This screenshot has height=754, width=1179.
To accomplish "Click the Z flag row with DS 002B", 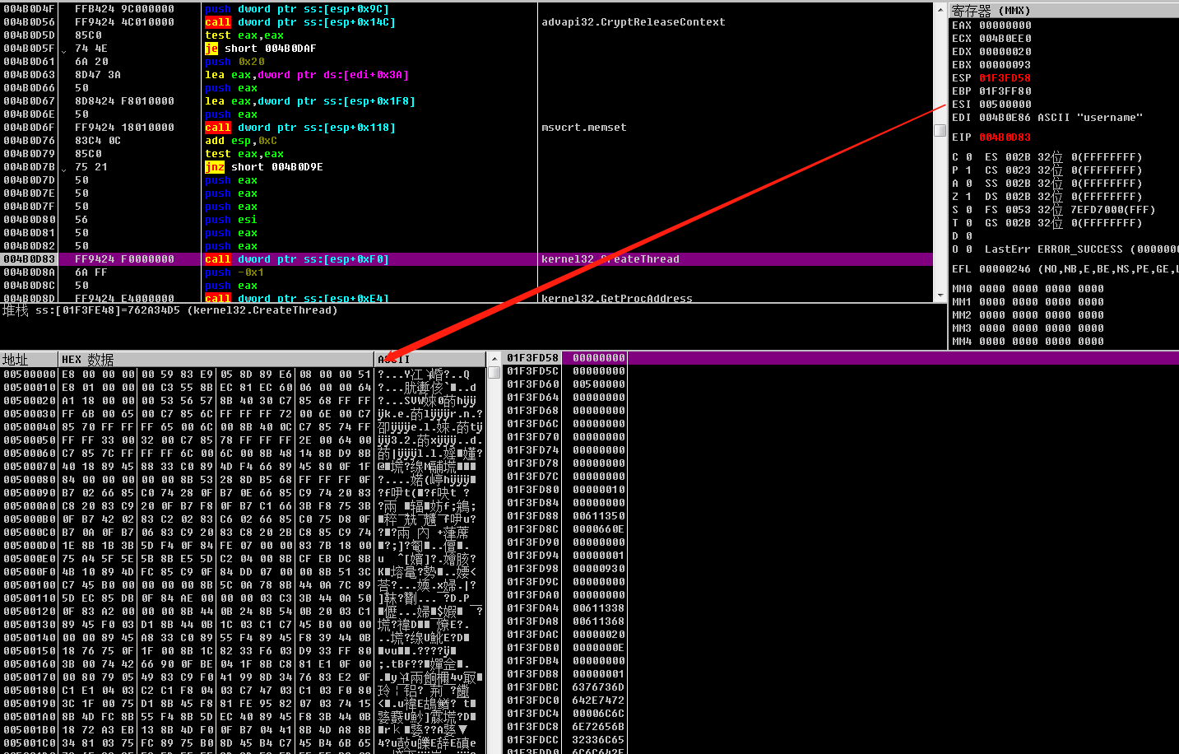I will pyautogui.click(x=1047, y=197).
